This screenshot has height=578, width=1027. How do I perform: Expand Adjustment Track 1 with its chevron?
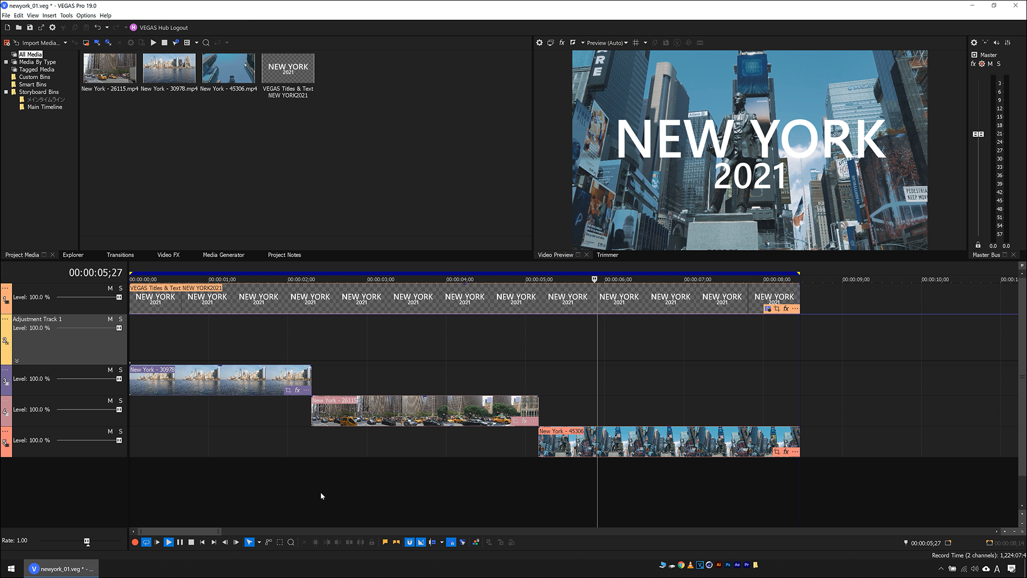point(17,361)
